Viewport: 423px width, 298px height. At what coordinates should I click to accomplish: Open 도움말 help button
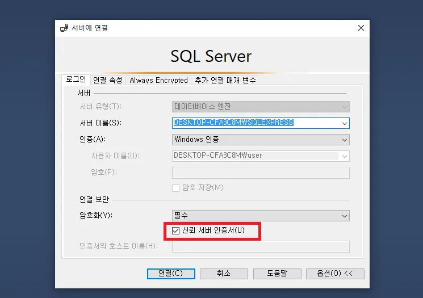(277, 274)
